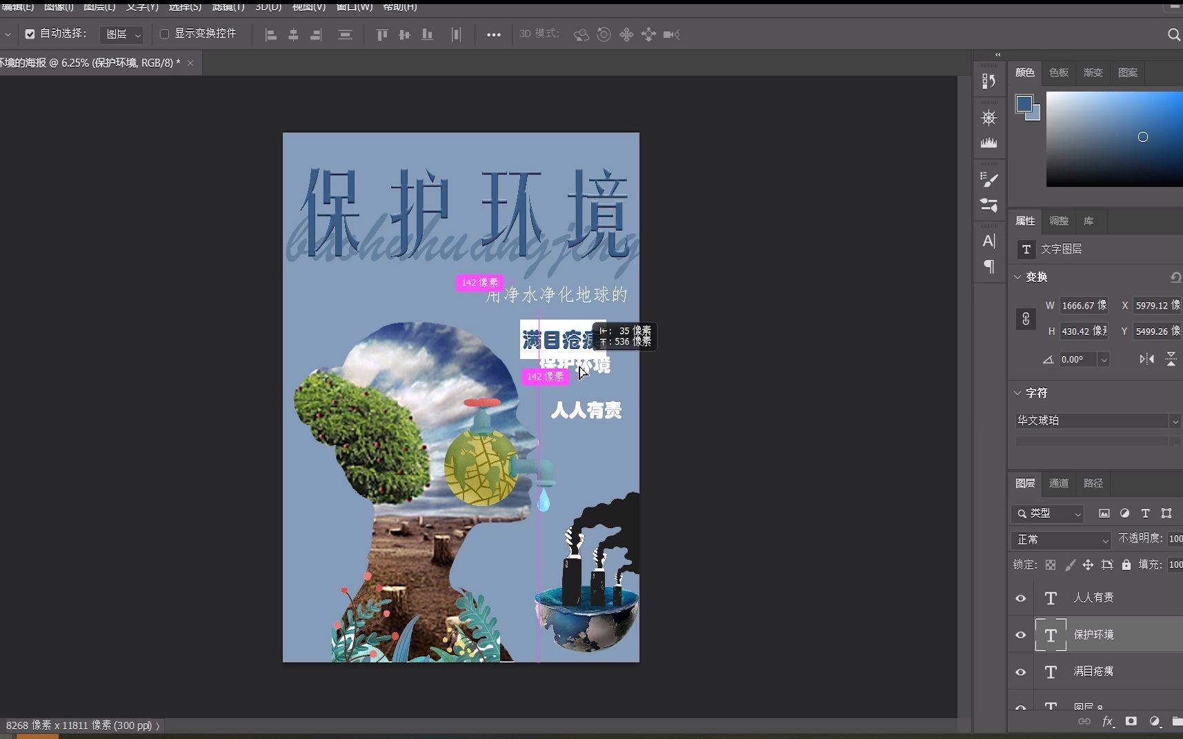Viewport: 1183px width, 739px height.
Task: Collapse the 变换 section
Action: [x=1017, y=277]
